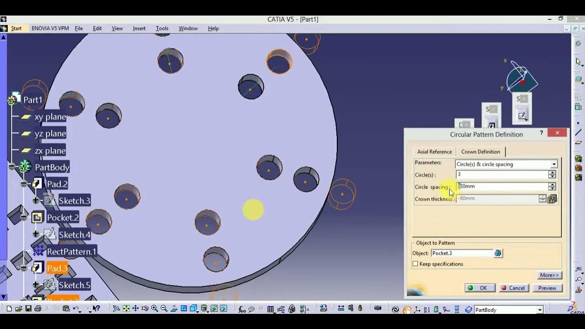Viewport: 585px width, 329px height.
Task: Expand the Sketch.4 tree node
Action: click(36, 234)
